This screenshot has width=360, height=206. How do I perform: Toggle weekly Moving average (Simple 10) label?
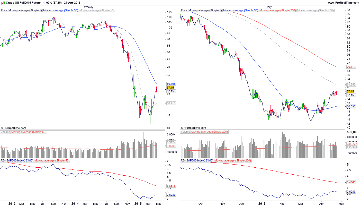pyautogui.click(x=97, y=11)
